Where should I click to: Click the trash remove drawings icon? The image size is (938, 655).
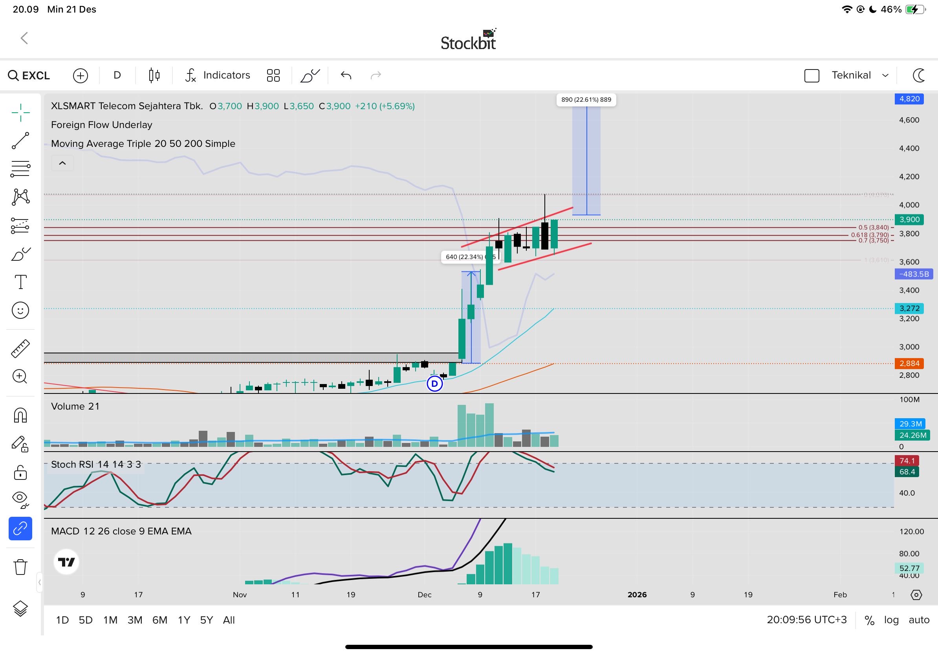[20, 567]
